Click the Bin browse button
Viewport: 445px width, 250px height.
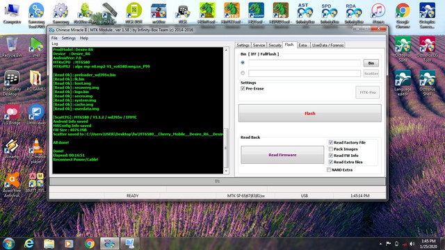point(371,63)
